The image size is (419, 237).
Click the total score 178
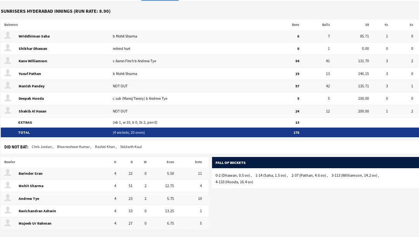[x=297, y=133]
